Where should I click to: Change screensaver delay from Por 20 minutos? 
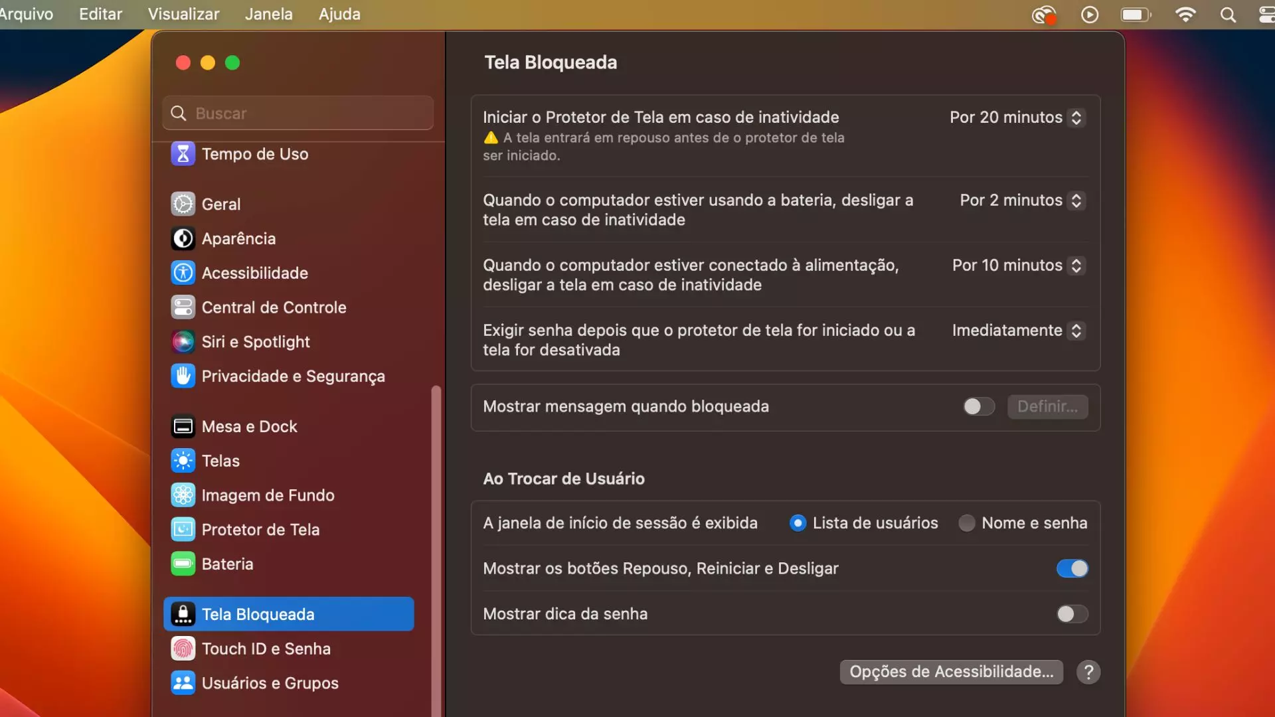coord(1016,118)
